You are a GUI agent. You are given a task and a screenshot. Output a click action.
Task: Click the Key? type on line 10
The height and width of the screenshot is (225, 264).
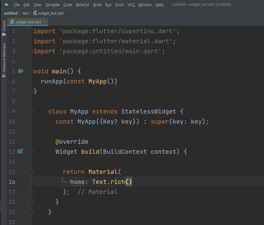pos(110,121)
